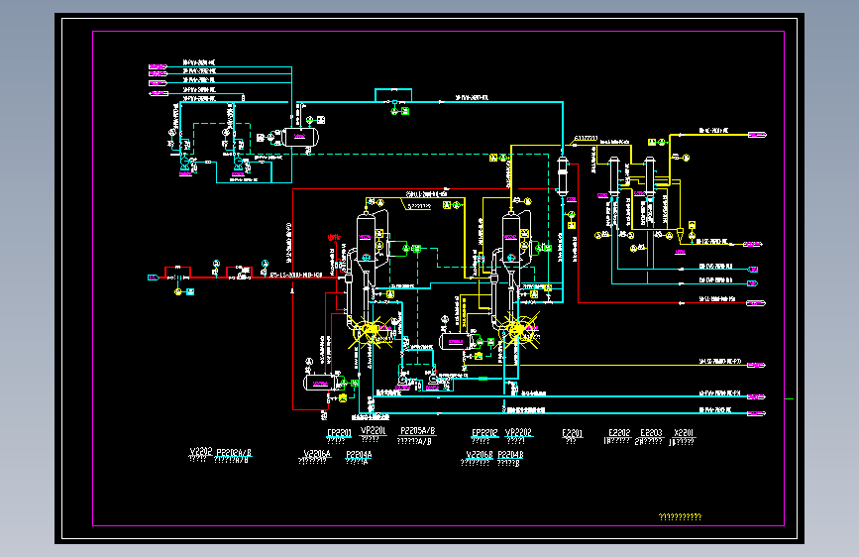Click the topmost left magenta off-page connector
Image resolution: width=859 pixels, height=557 pixels.
(x=158, y=66)
